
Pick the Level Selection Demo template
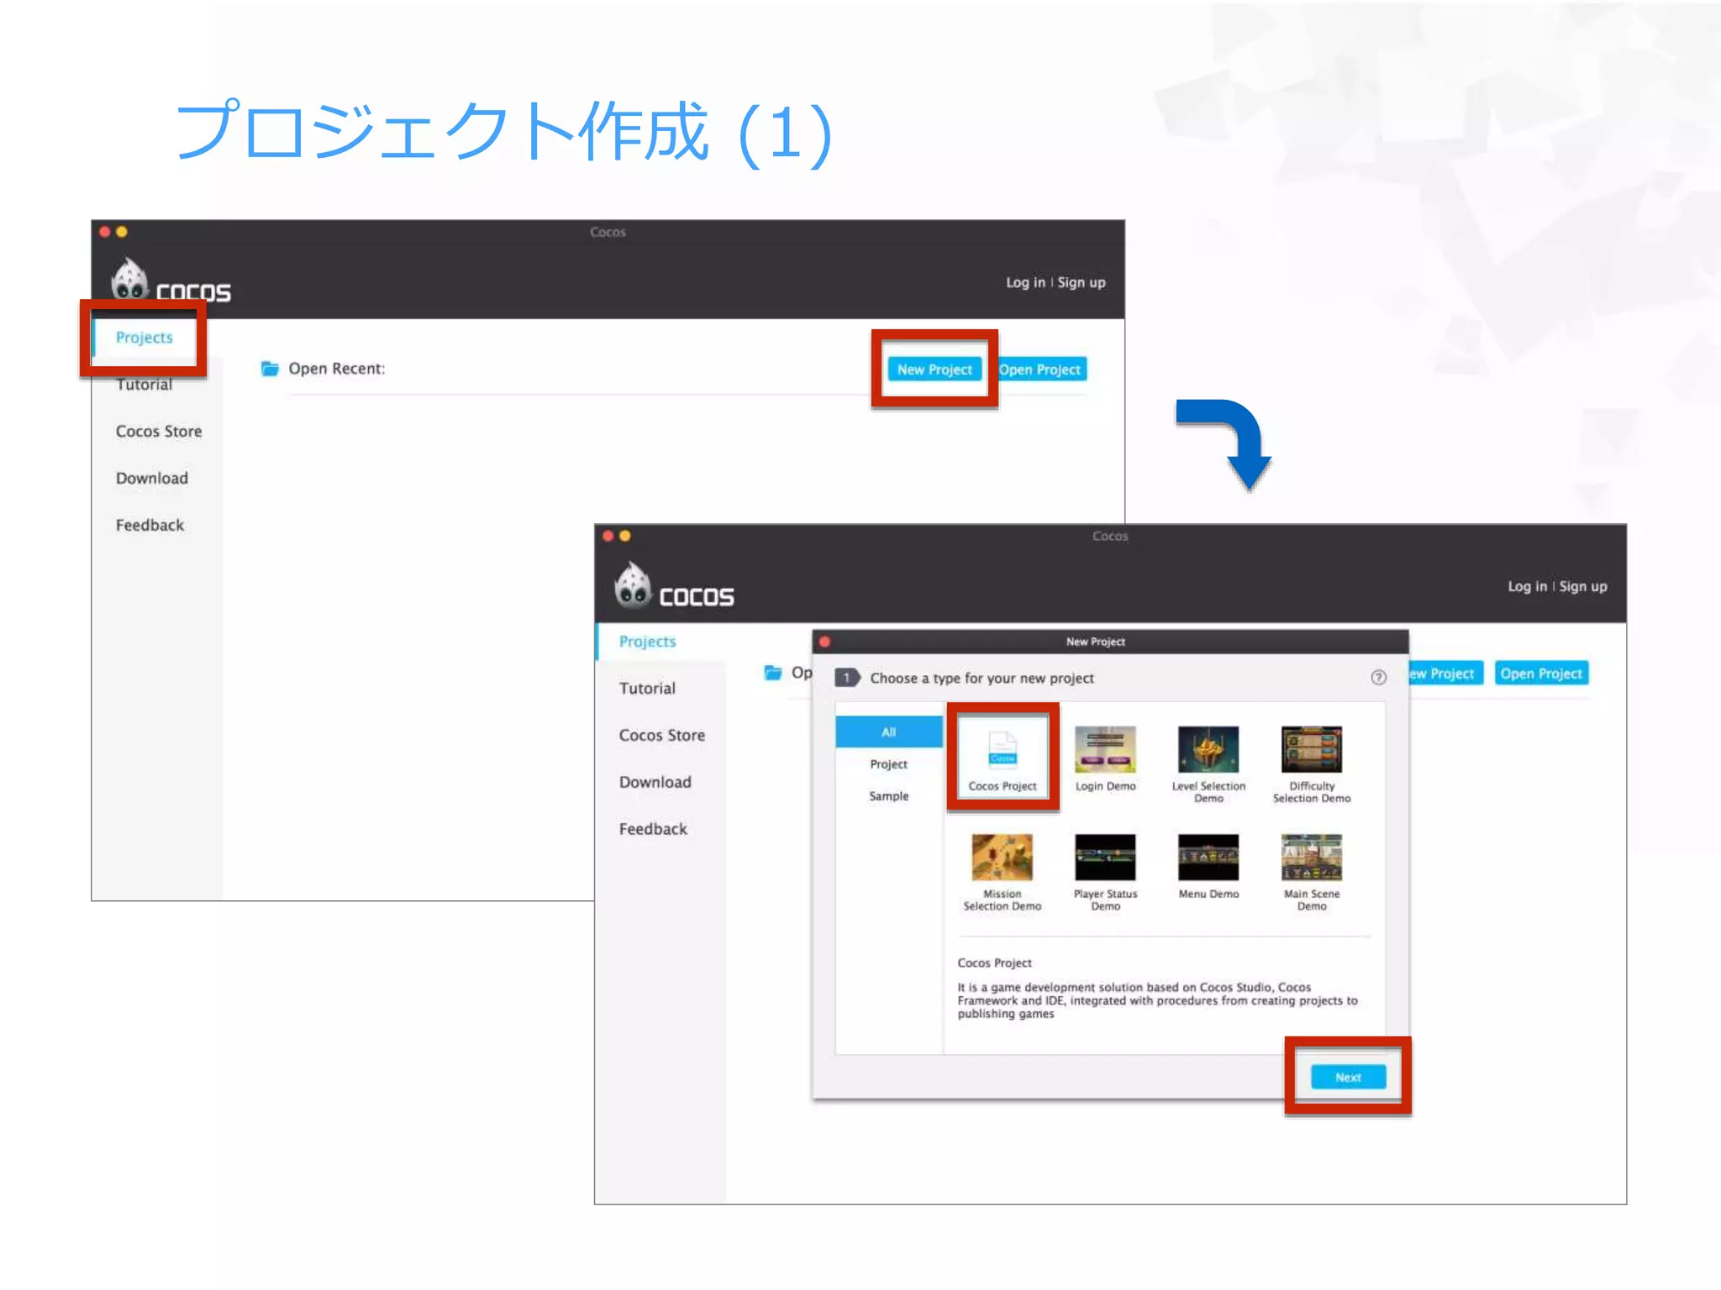click(1208, 750)
